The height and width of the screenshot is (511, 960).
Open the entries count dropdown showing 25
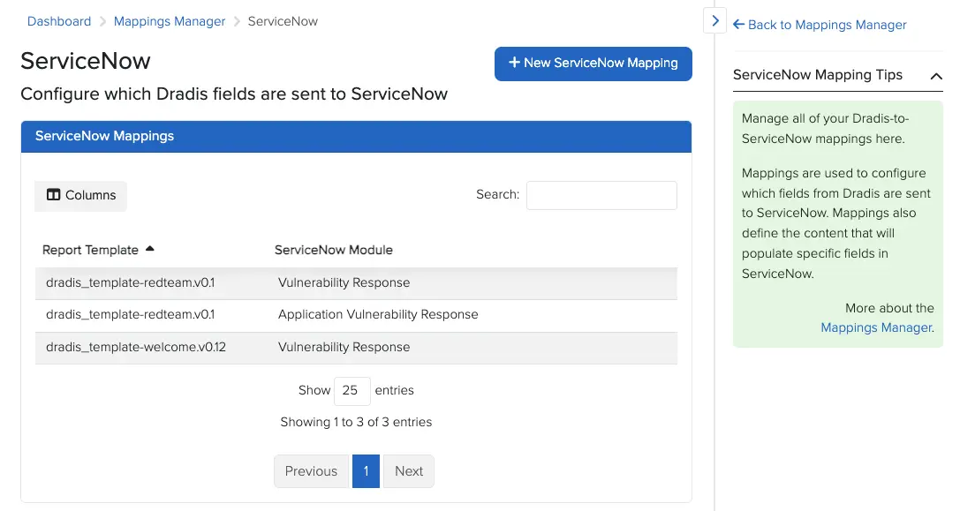tap(352, 390)
